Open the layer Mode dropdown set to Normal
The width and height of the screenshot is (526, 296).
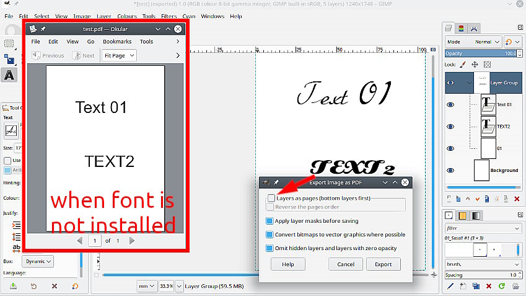click(473, 42)
